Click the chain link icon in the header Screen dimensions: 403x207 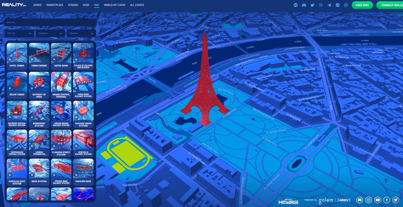tap(338, 5)
